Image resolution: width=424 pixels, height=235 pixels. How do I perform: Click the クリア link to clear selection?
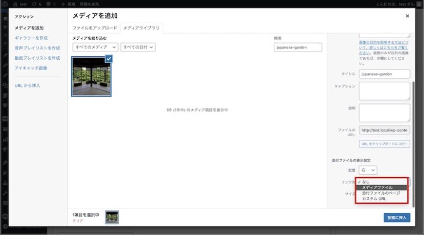pos(77,221)
